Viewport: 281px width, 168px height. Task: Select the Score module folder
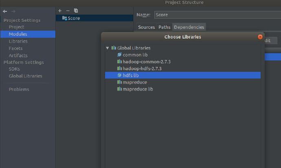click(73, 18)
